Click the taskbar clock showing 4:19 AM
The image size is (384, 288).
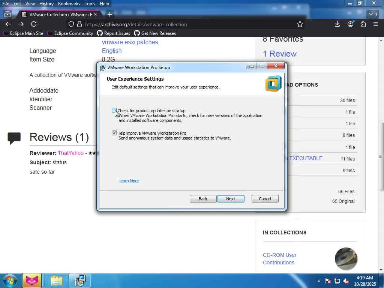[365, 281]
